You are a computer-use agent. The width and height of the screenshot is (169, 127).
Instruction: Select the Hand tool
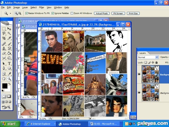click(x=4, y=79)
